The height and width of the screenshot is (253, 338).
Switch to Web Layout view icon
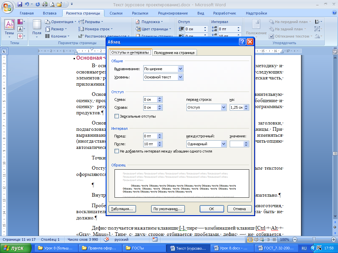[262, 239]
